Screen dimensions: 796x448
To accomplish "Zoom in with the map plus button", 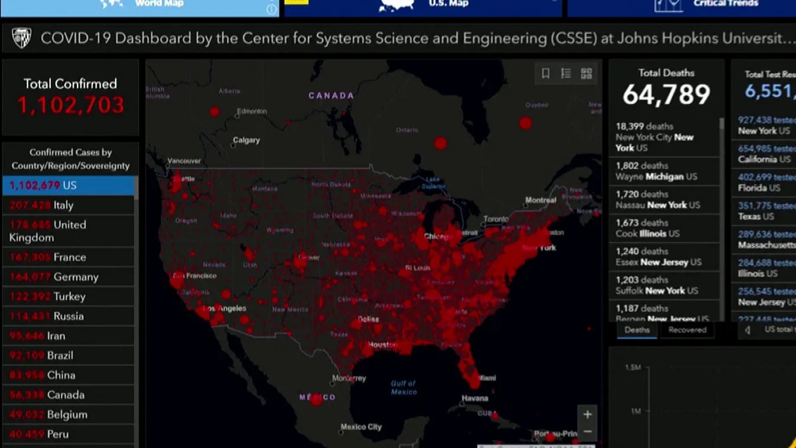I will pos(587,414).
